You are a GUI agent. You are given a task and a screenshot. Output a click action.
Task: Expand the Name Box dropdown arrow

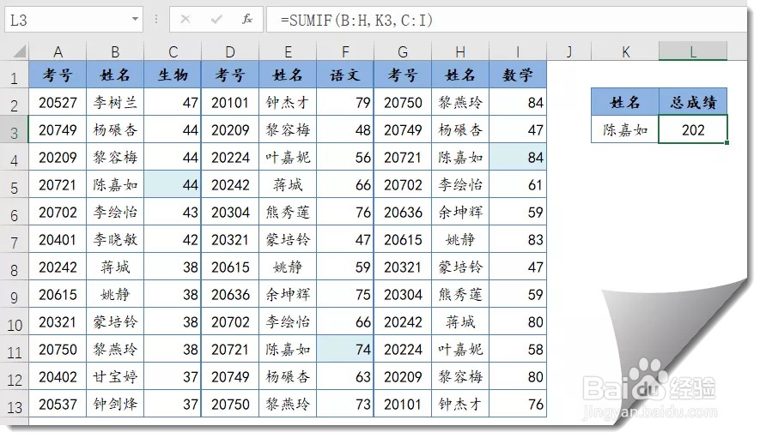135,20
